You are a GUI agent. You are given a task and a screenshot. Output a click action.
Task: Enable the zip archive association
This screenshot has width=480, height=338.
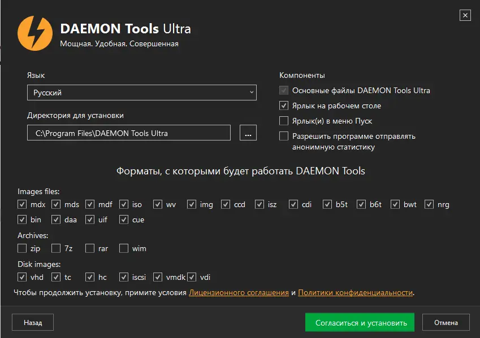point(22,248)
